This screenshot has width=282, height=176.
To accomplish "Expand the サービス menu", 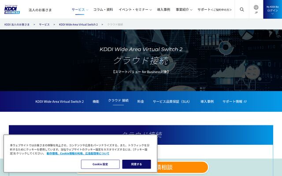I will [80, 10].
